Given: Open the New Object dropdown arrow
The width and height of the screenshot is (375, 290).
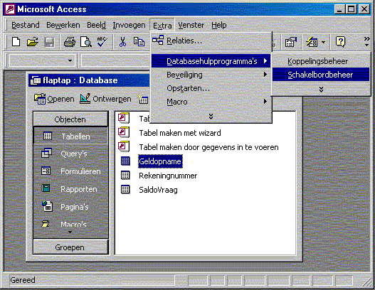Looking at the screenshot, I should tap(323, 42).
